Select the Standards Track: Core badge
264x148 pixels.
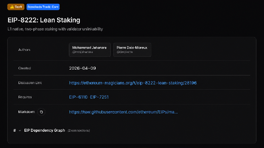tap(43, 7)
